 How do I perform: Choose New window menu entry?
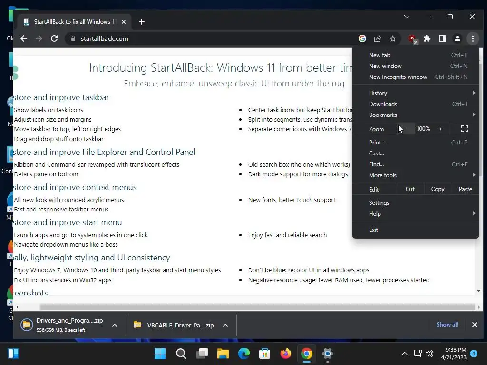(x=416, y=66)
